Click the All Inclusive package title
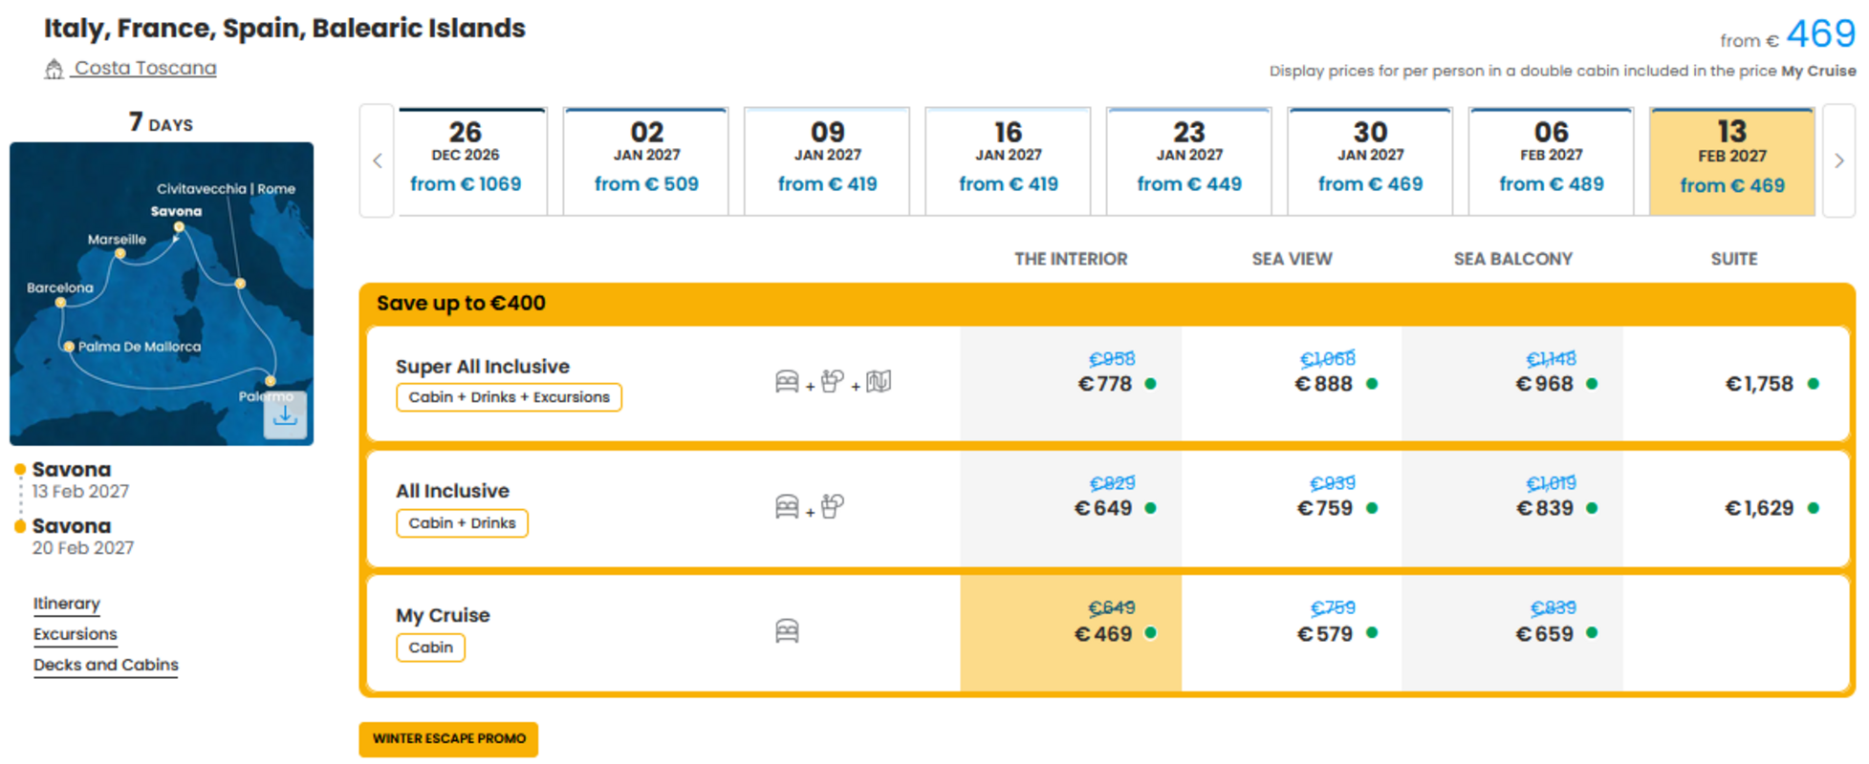 (452, 491)
